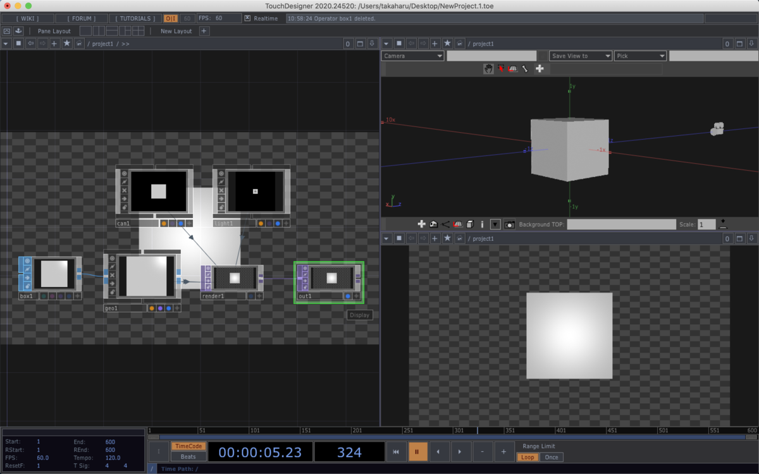Click the anchor icon below WIKI button
Screen dimensions: 759x474
[x=18, y=31]
